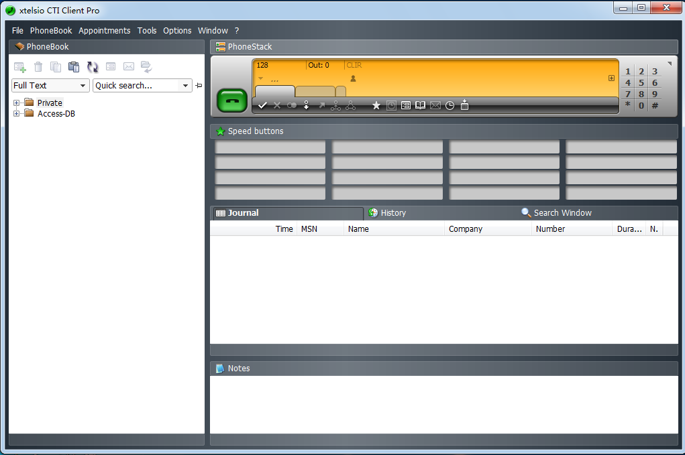The image size is (685, 455).
Task: Open the PhoneBook menu
Action: (x=51, y=31)
